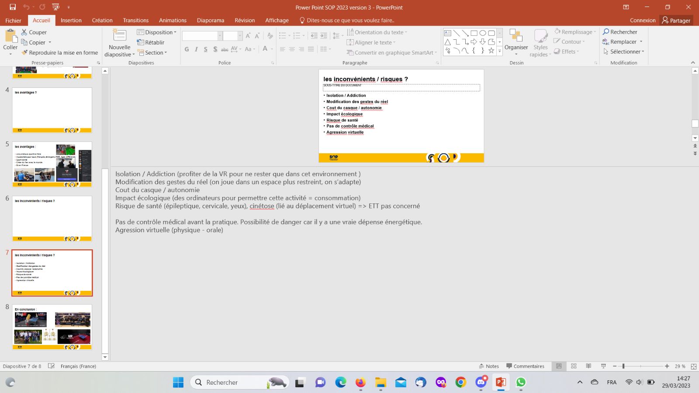Open the Section dropdown
The height and width of the screenshot is (393, 699).
pos(153,52)
